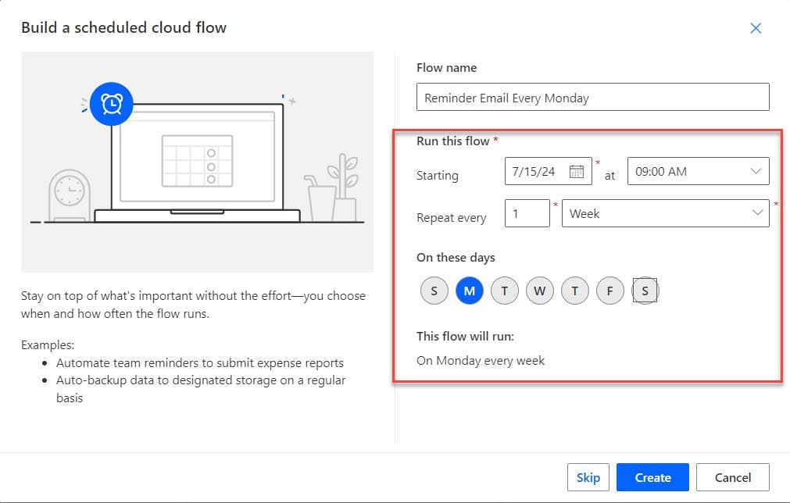Enable Tuesday day button
This screenshot has width=790, height=503.
pyautogui.click(x=505, y=291)
